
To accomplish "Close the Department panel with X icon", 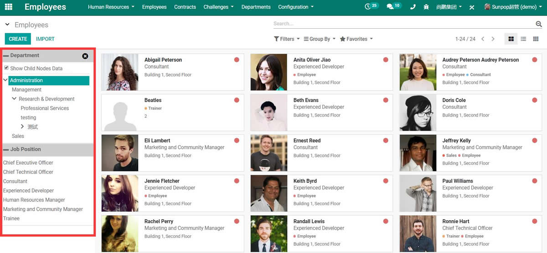I will pyautogui.click(x=85, y=56).
